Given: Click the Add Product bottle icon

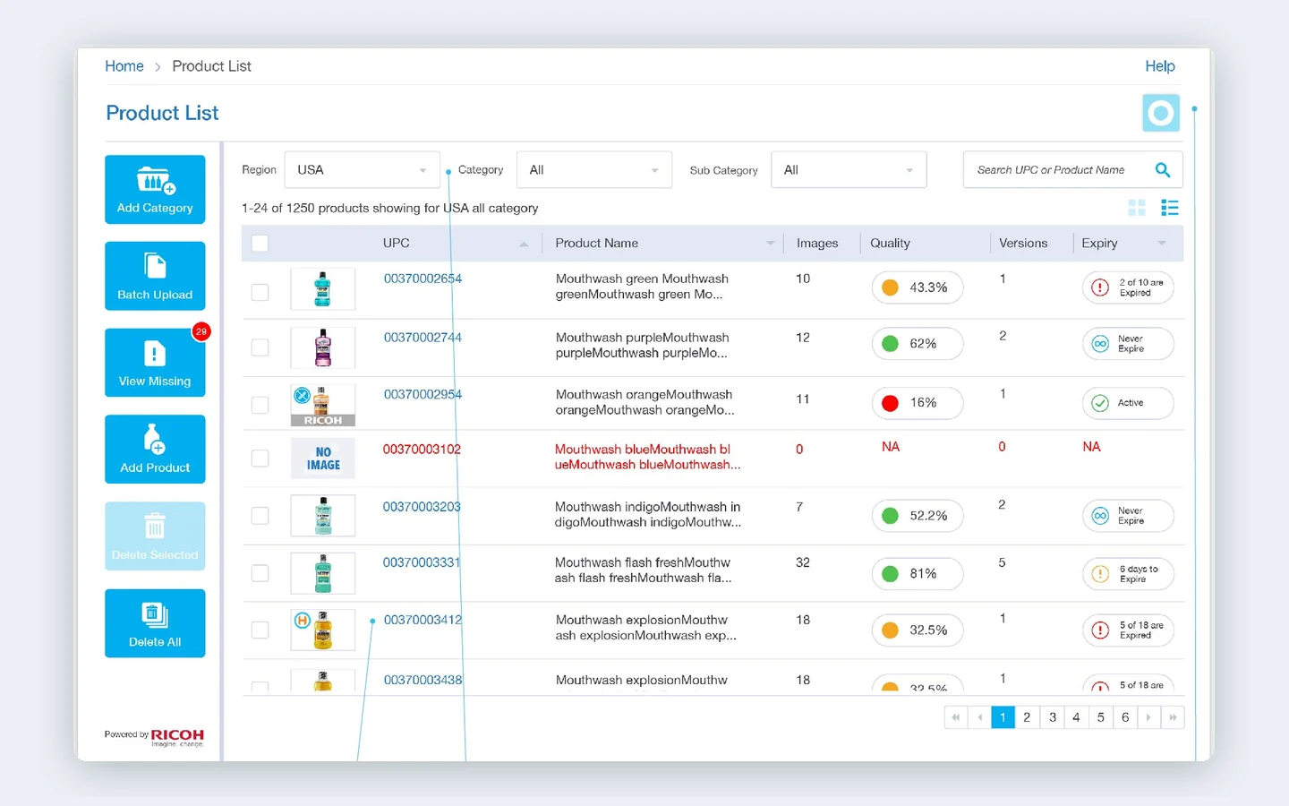Looking at the screenshot, I should [x=154, y=439].
